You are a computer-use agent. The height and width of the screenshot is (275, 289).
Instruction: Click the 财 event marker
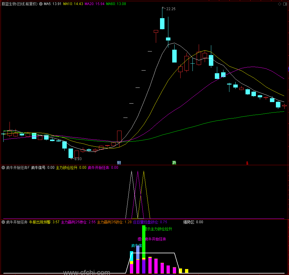coord(119,163)
